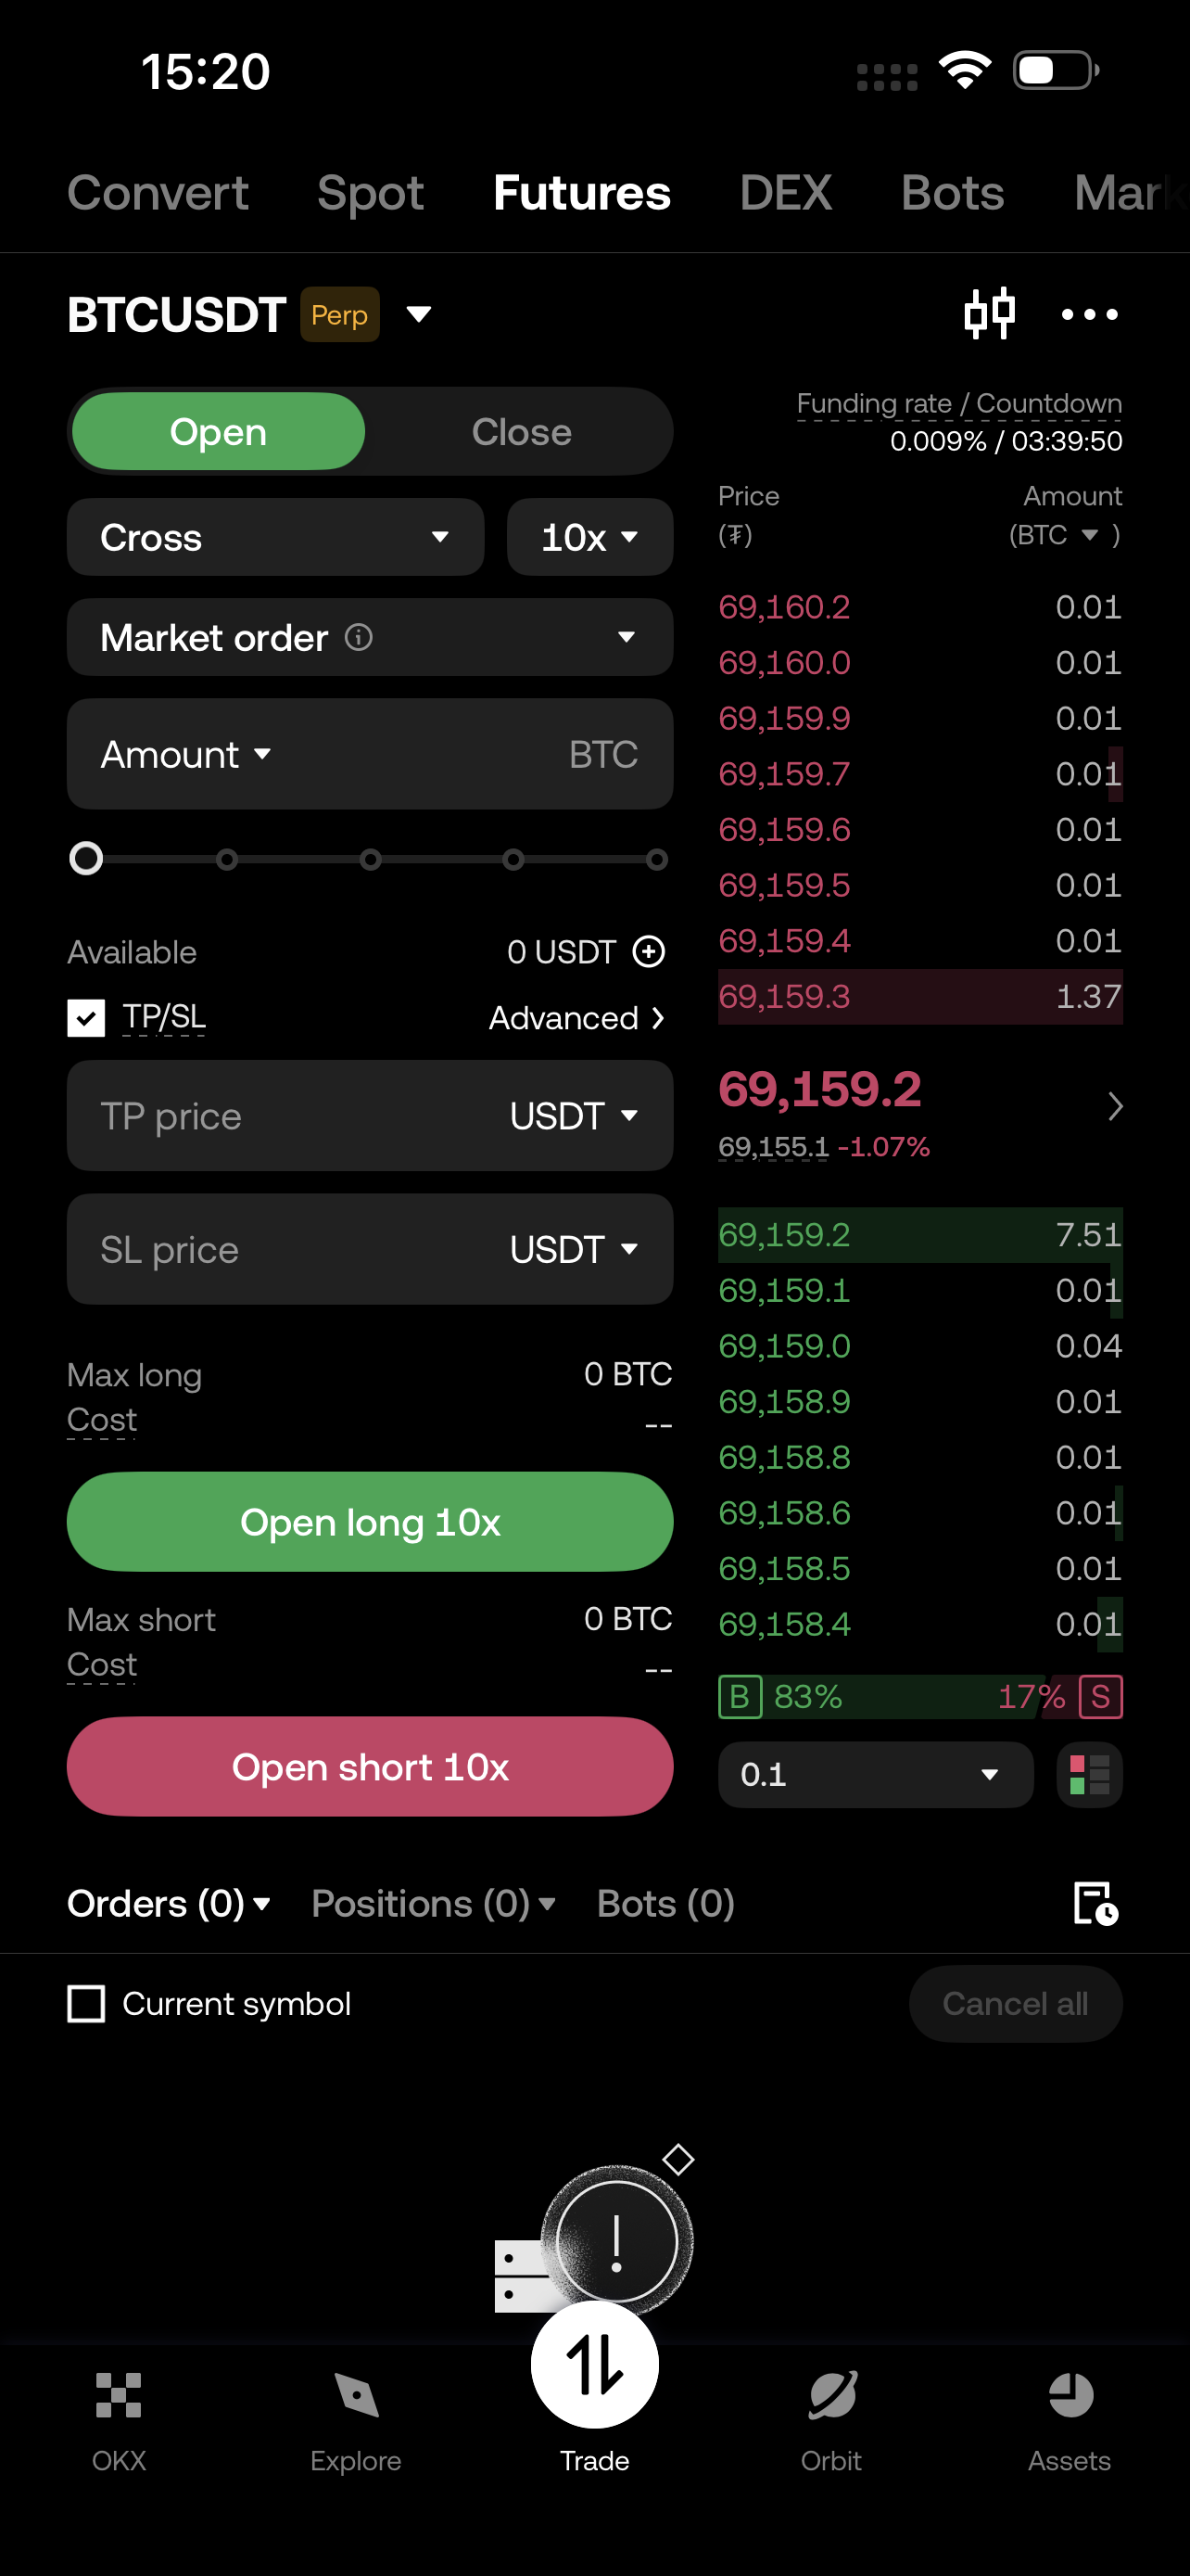Open the 10x leverage dropdown

click(589, 537)
